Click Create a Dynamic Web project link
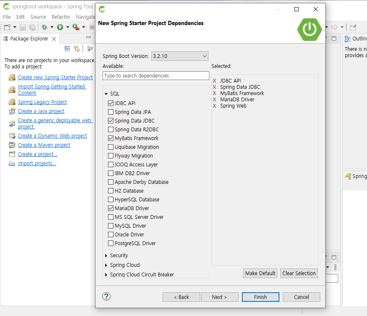Image resolution: width=367 pixels, height=316 pixels. pyautogui.click(x=53, y=136)
